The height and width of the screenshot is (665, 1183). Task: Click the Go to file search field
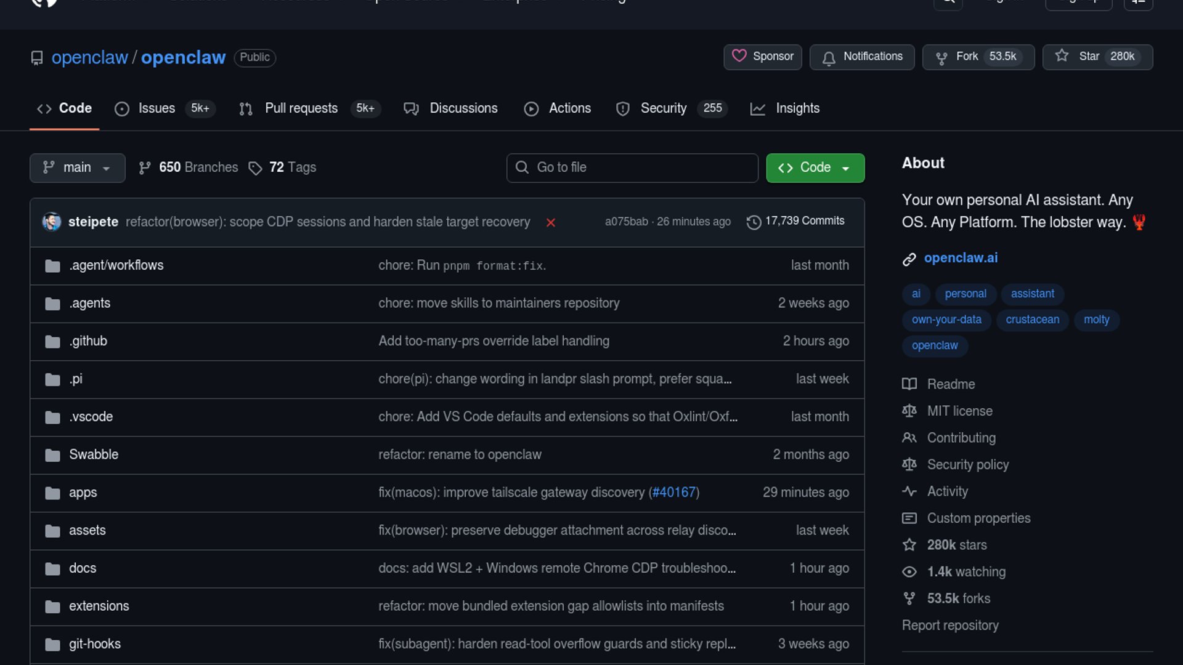pyautogui.click(x=632, y=167)
